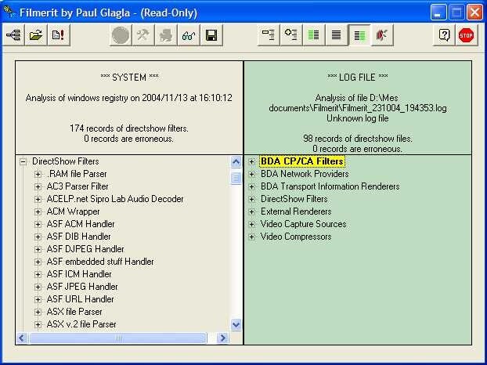The height and width of the screenshot is (365, 487).
Task: Click the tree structure icon in toolbar
Action: coord(13,35)
